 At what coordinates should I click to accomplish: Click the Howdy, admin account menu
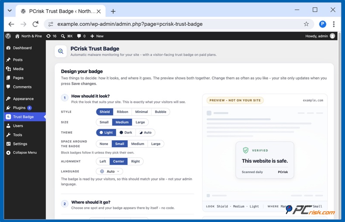tap(320, 36)
